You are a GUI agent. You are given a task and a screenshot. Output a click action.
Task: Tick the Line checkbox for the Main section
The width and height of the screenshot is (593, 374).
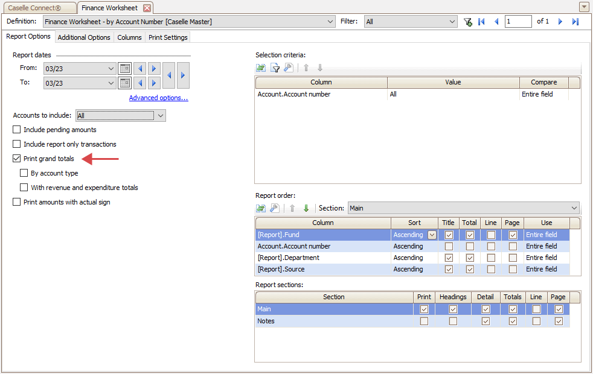point(536,309)
